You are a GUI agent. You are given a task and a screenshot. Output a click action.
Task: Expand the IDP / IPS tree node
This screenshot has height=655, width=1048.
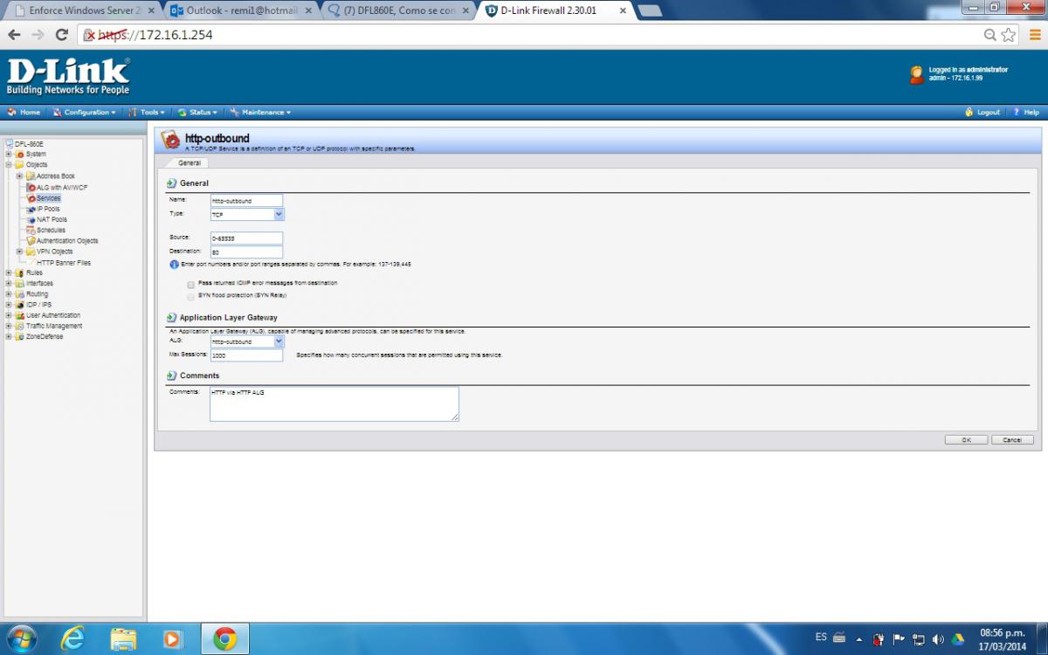pyautogui.click(x=10, y=305)
